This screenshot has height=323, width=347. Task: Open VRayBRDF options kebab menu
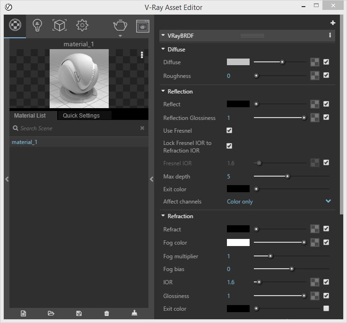tap(330, 35)
